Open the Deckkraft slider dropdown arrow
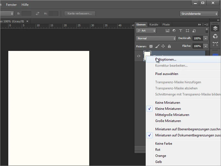The width and height of the screenshot is (221, 166). (206, 38)
